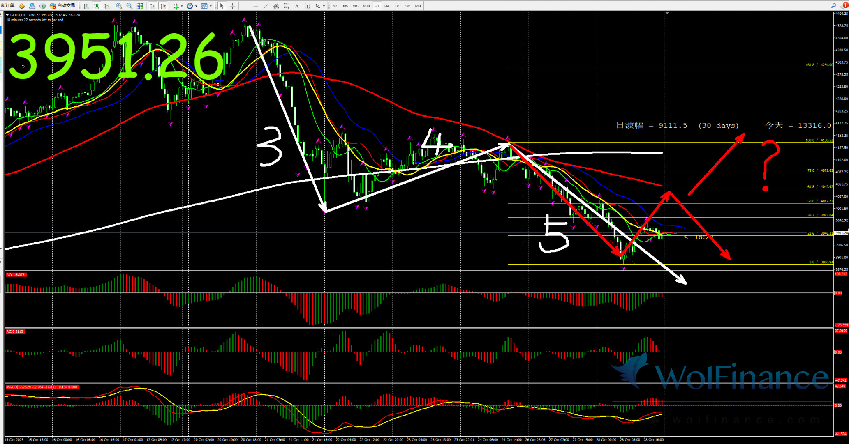Select the crosshair tool

(x=232, y=6)
